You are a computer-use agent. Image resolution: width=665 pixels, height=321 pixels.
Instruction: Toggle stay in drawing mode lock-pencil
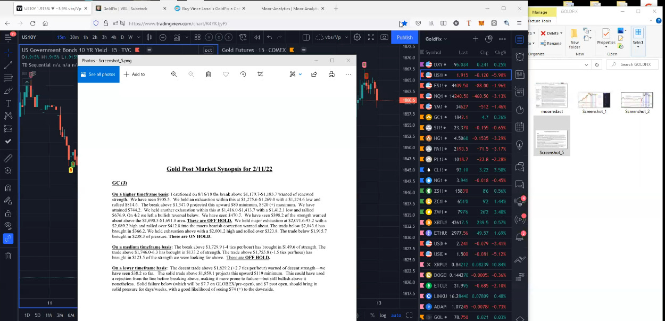click(x=8, y=201)
